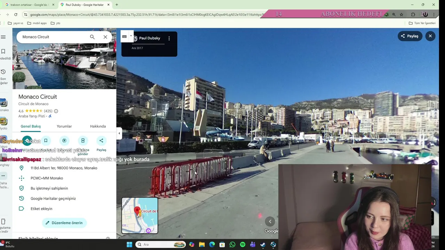
Task: Click the taskbar Ara search box
Action: [161, 244]
